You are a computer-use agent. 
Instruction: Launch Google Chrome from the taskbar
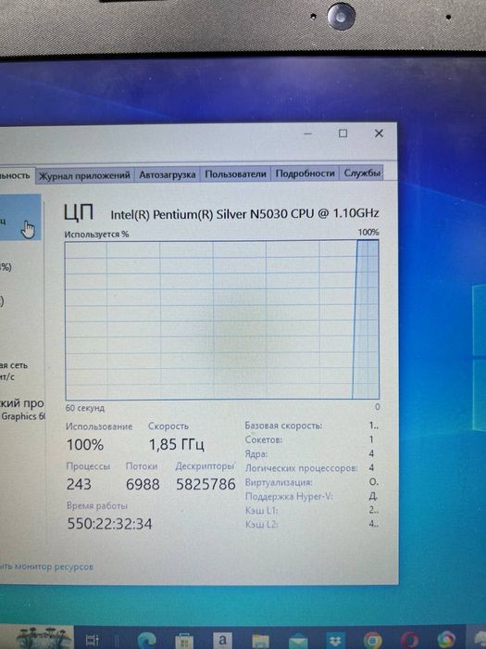coord(372,641)
